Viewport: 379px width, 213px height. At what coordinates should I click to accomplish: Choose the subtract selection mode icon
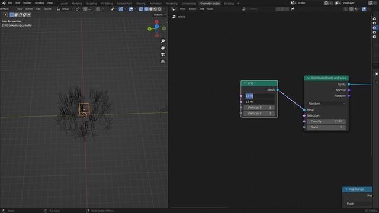[x=20, y=15]
